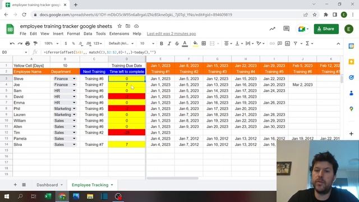Open vertical align options

[239, 44]
